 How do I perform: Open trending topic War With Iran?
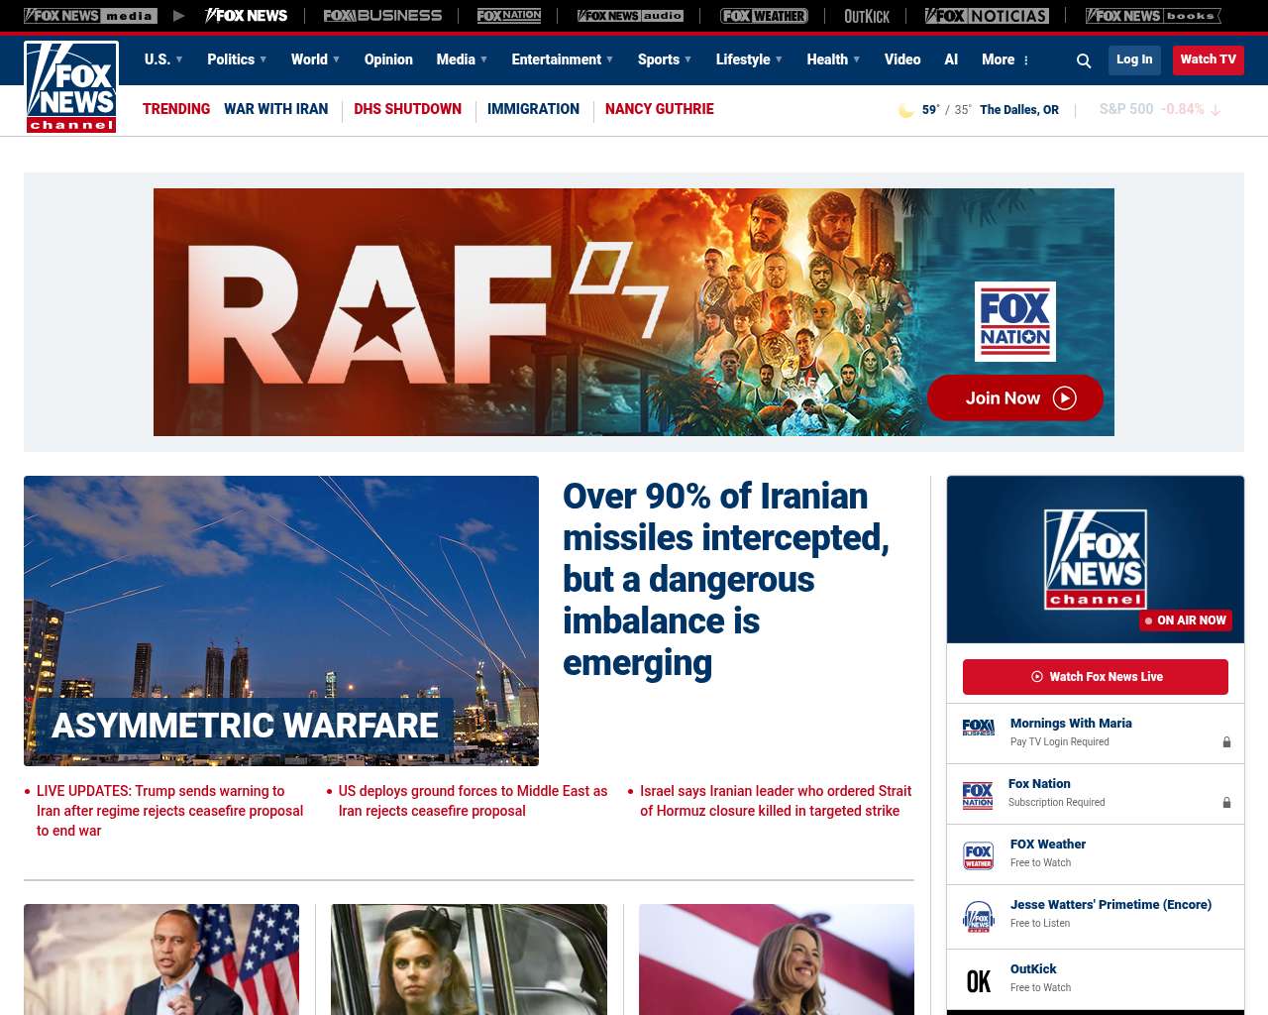(x=275, y=109)
